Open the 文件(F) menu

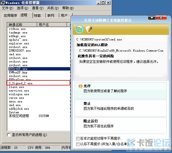(x=8, y=8)
